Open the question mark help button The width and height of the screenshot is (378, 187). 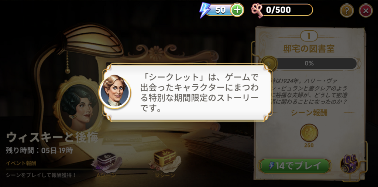coord(347,10)
